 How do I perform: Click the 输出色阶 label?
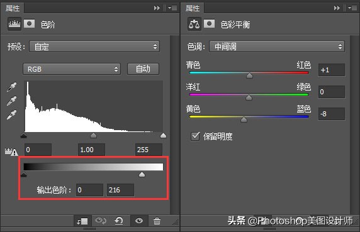point(54,190)
